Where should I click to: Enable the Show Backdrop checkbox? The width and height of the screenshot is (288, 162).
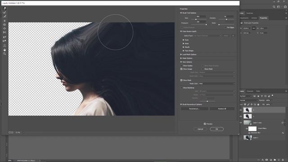[x=181, y=88]
